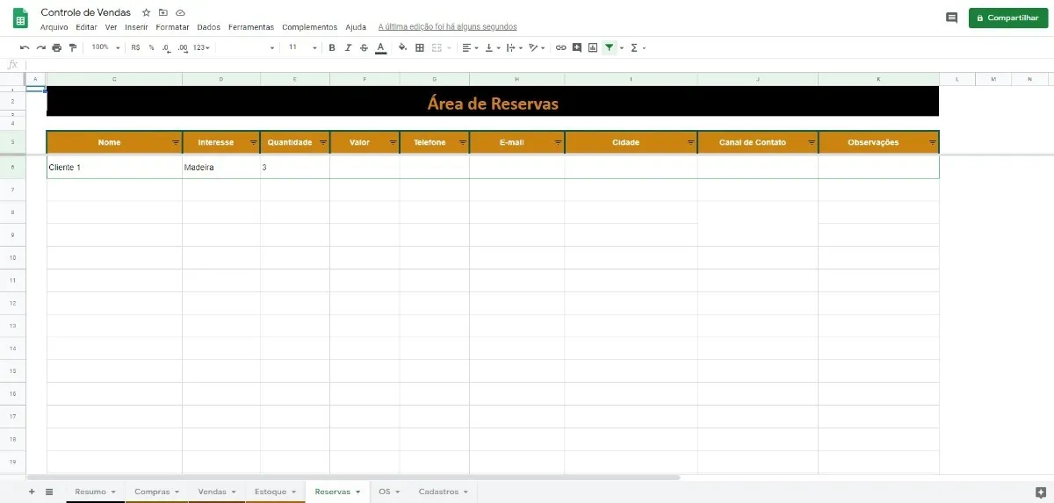Star the Controle de Vendas document
The height and width of the screenshot is (503, 1054).
147,13
